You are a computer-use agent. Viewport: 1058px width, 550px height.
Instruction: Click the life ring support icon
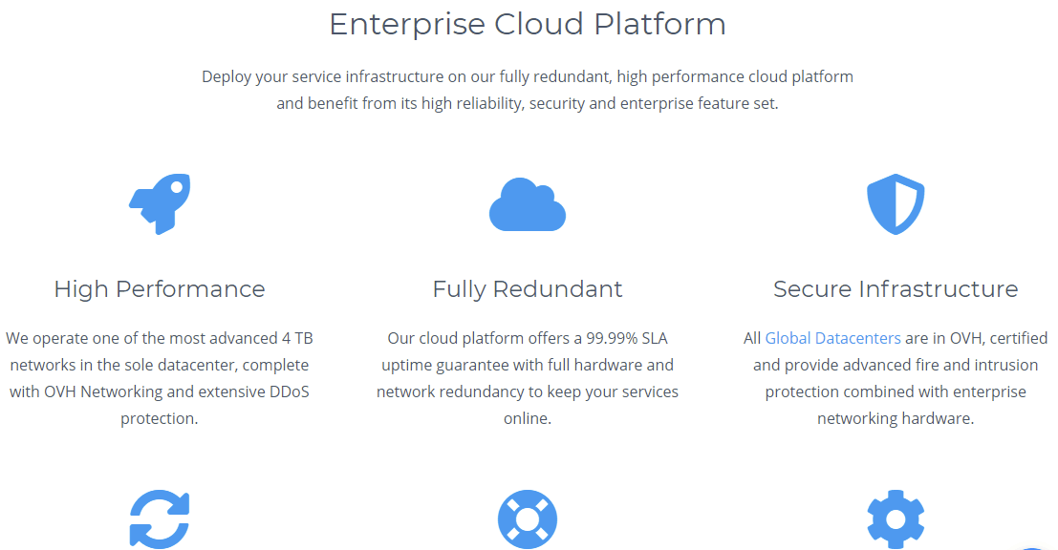tap(528, 519)
